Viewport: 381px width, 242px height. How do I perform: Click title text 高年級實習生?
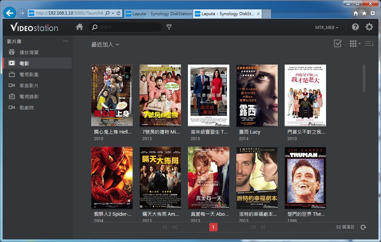(x=209, y=132)
